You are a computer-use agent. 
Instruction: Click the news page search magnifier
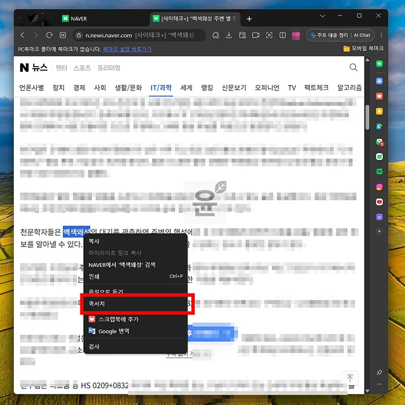point(353,68)
